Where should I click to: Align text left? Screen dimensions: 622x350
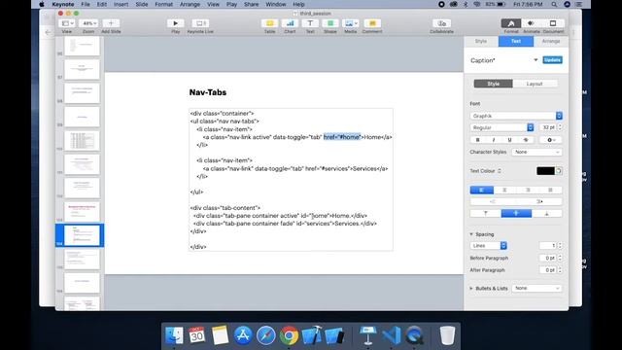[482, 191]
